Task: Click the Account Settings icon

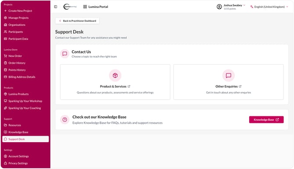Action: coord(5,156)
